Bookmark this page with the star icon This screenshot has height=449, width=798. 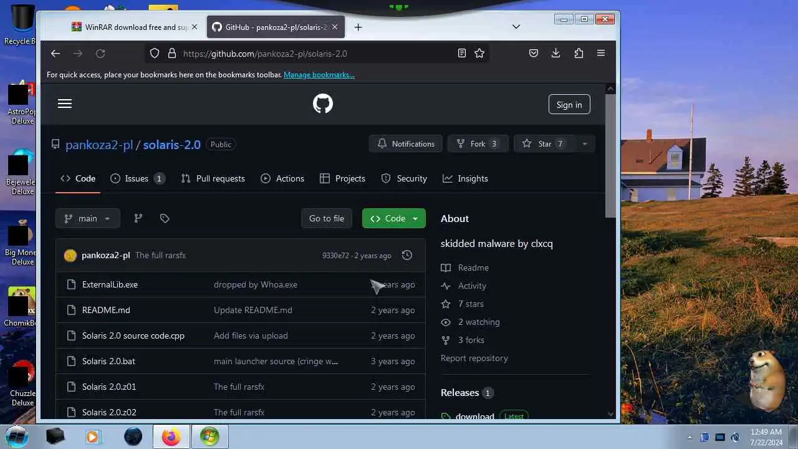pos(479,54)
